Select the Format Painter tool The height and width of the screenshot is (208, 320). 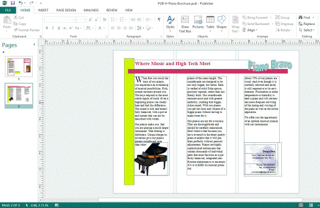[x=27, y=30]
